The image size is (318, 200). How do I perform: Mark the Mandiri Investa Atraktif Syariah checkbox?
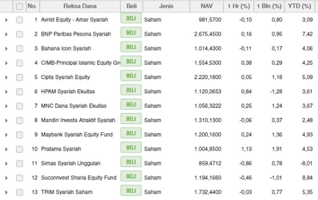coord(19,120)
